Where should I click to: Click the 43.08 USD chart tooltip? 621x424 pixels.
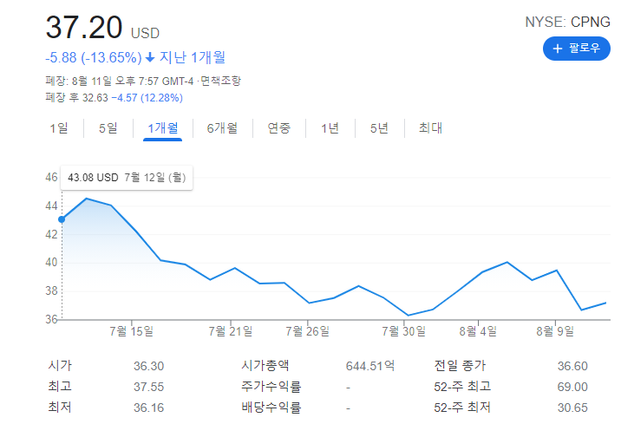(x=127, y=178)
